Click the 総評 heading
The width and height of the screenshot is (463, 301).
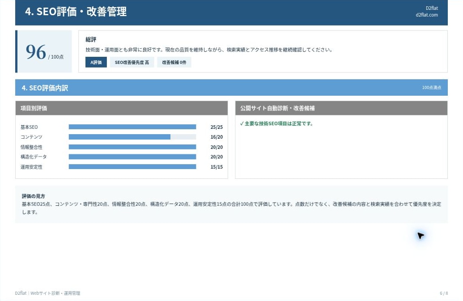tap(91, 39)
